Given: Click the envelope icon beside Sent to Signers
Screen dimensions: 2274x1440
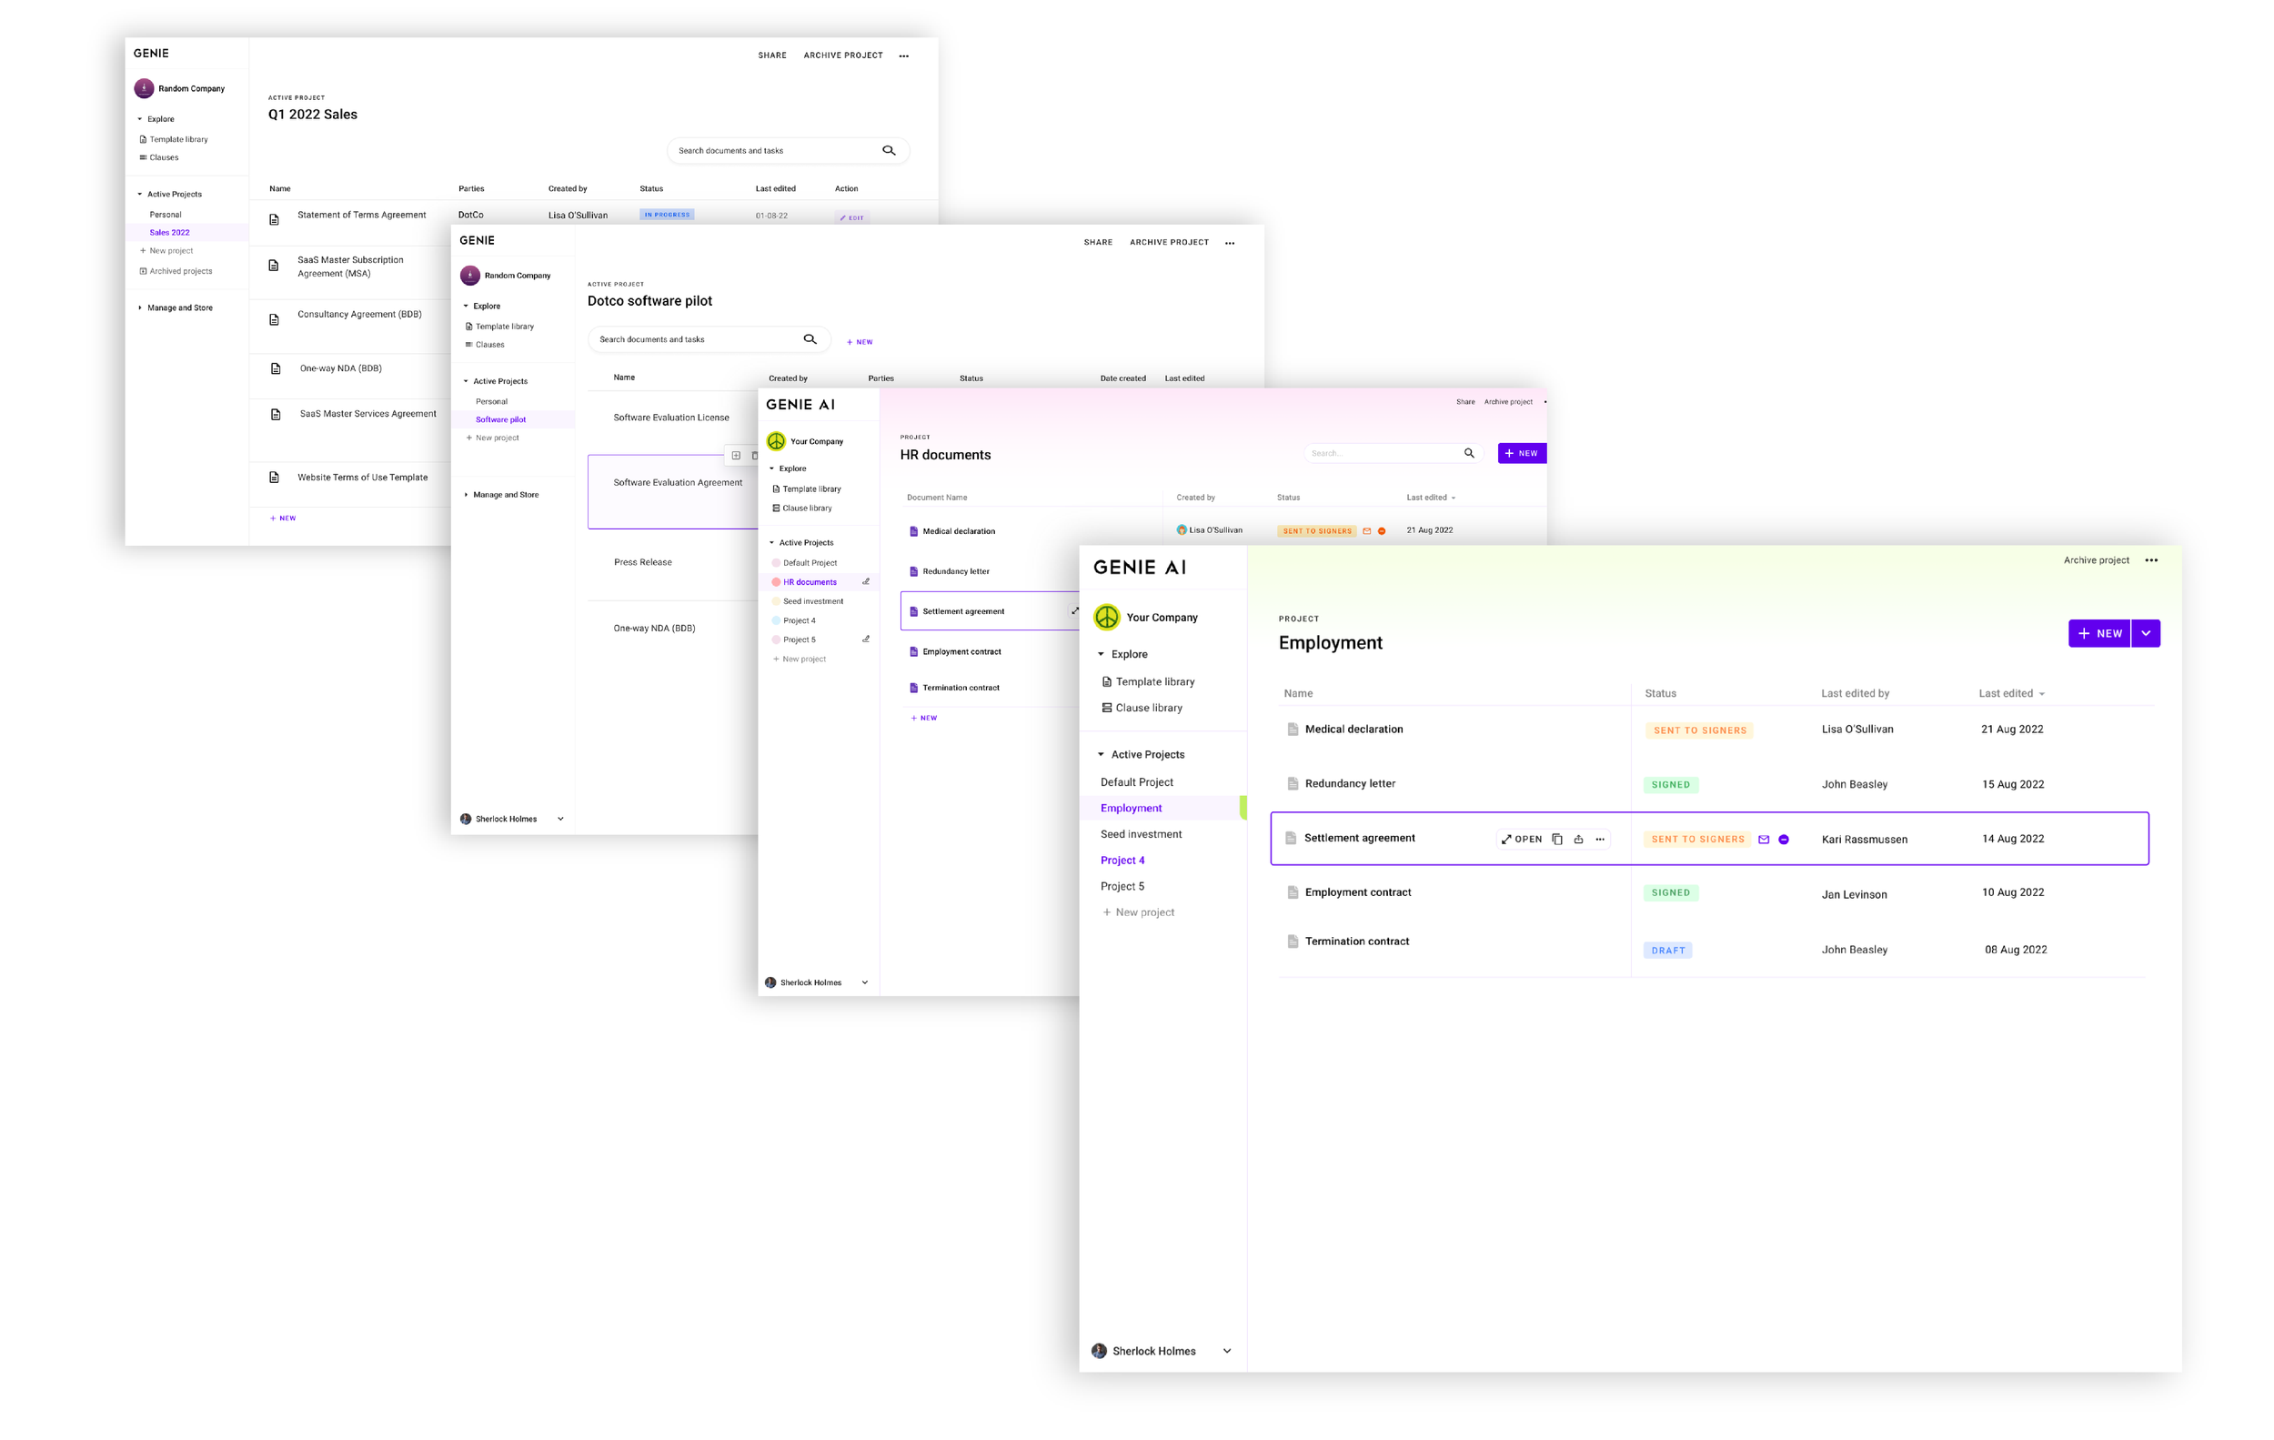Looking at the screenshot, I should [1763, 839].
